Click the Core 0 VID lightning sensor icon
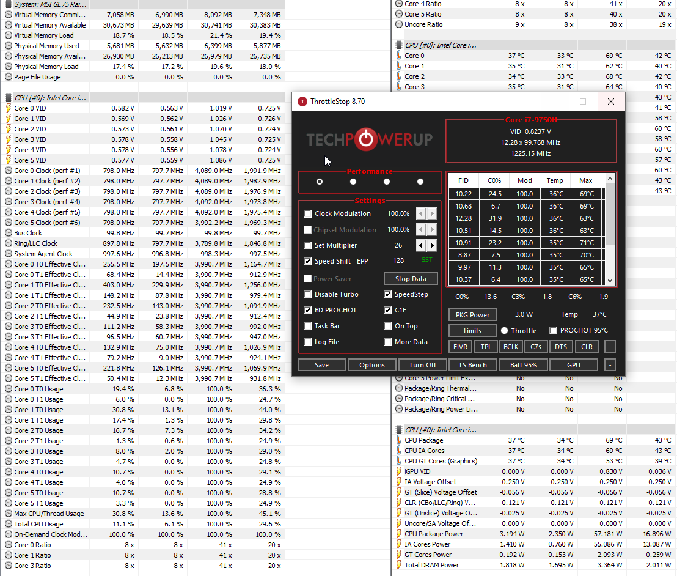Viewport: 677px width, 576px height. 8,108
